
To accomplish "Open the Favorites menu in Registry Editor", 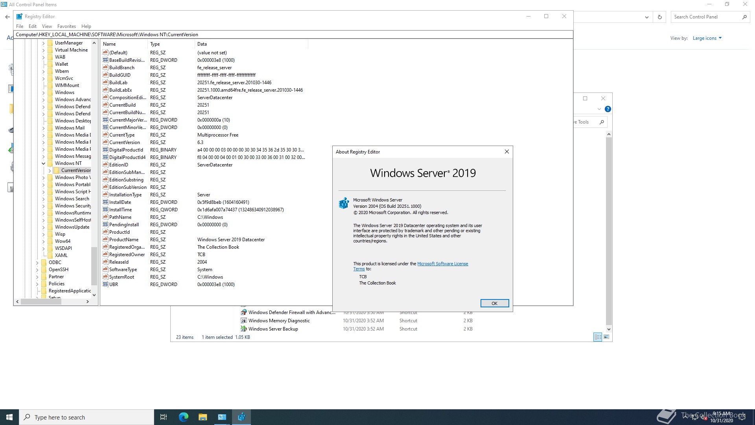I will tap(66, 26).
